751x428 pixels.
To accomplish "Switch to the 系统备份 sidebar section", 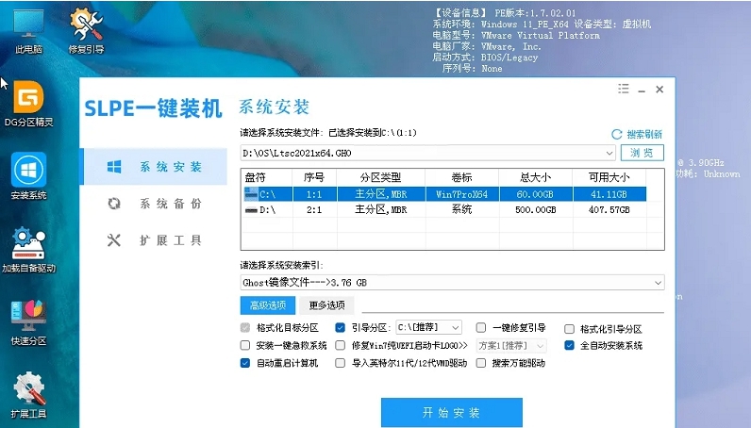I will (153, 204).
